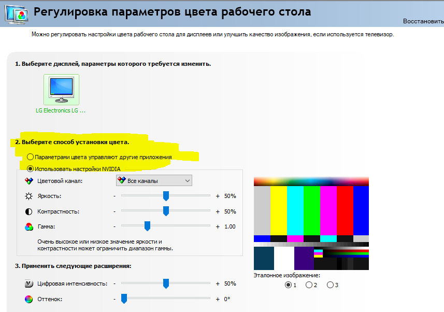Click the hue value 0°
The height and width of the screenshot is (312, 444).
point(227,299)
